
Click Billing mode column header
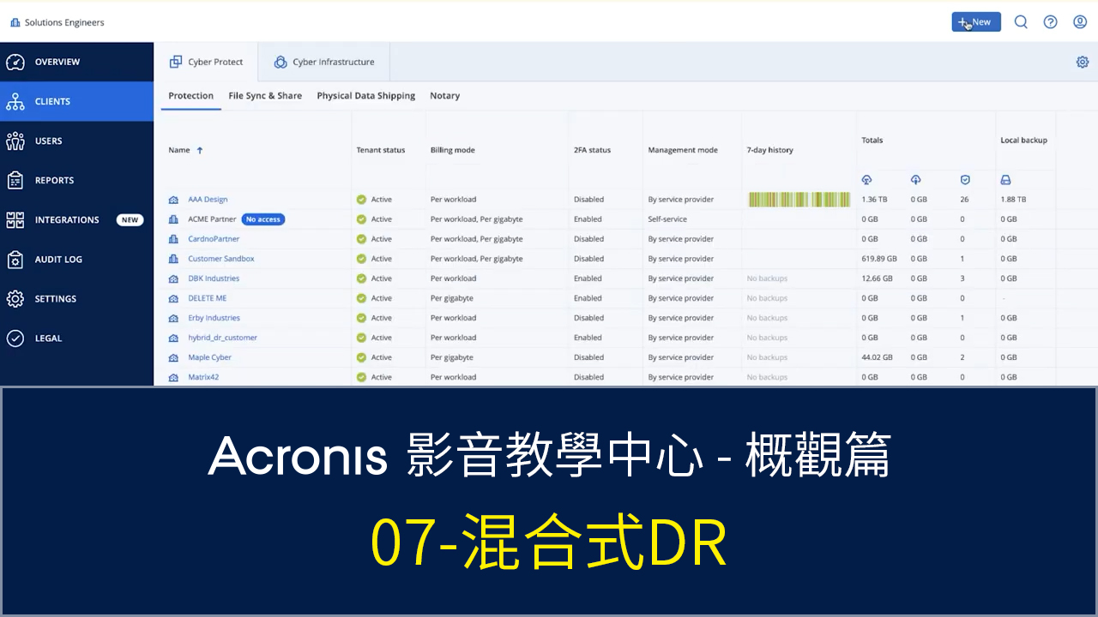[453, 150]
